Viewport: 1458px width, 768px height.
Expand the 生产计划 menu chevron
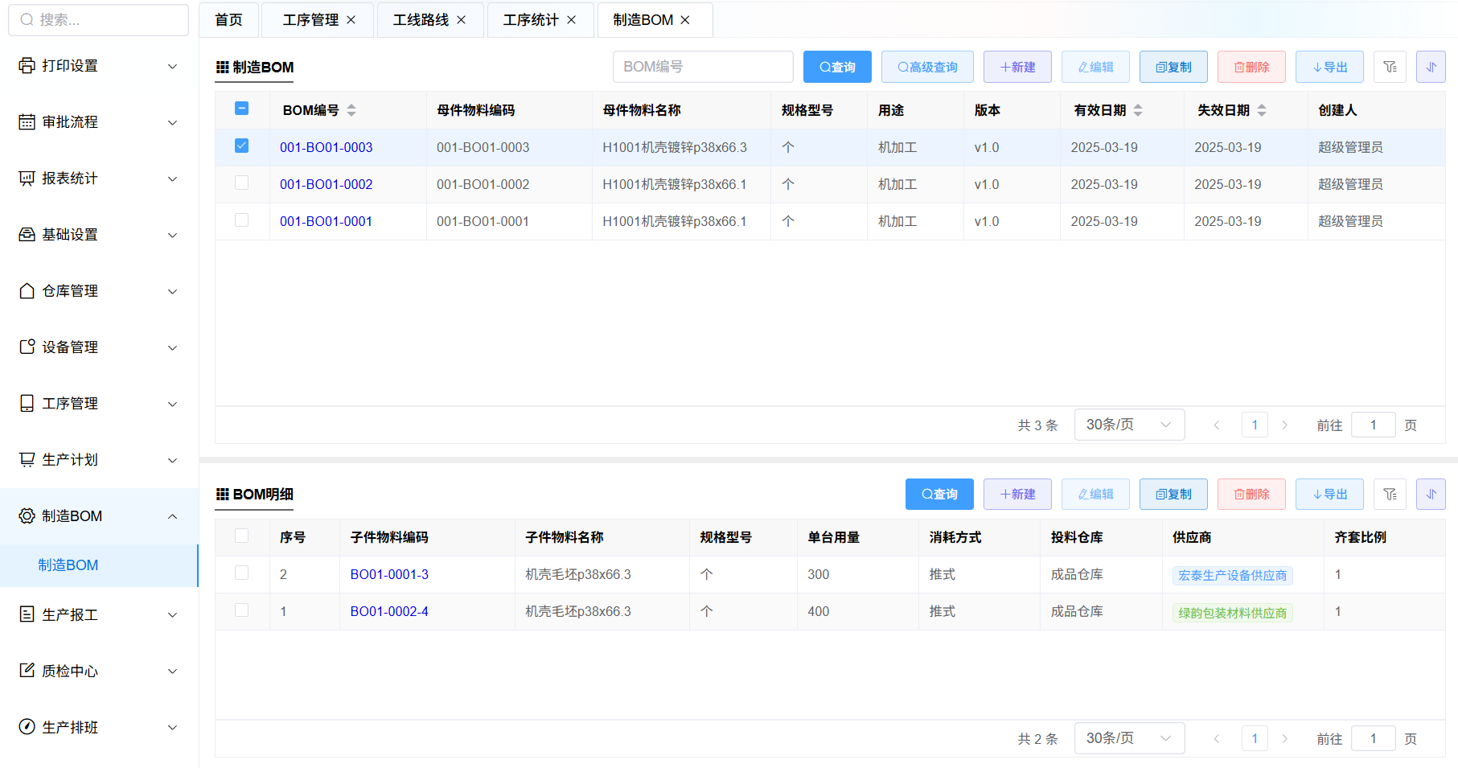point(172,460)
